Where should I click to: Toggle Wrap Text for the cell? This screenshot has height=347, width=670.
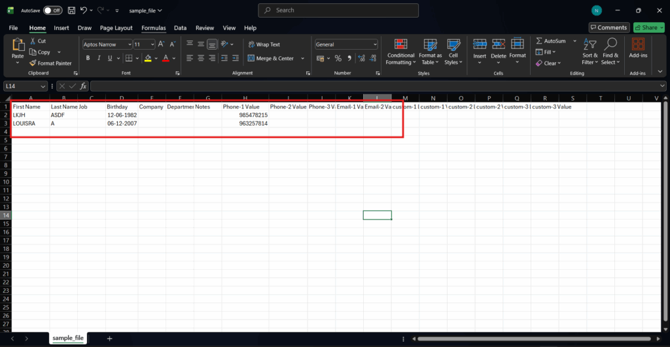coord(262,44)
